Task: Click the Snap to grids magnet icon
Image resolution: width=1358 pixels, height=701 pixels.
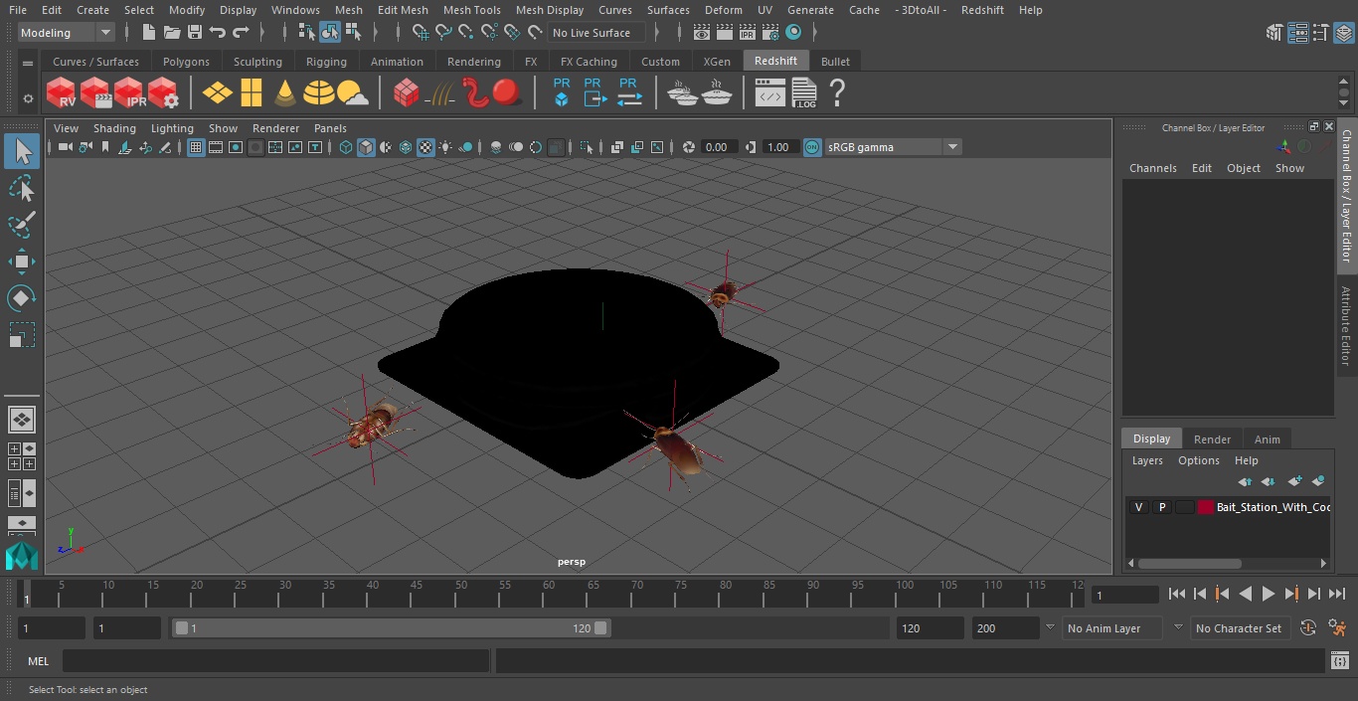Action: tap(421, 33)
